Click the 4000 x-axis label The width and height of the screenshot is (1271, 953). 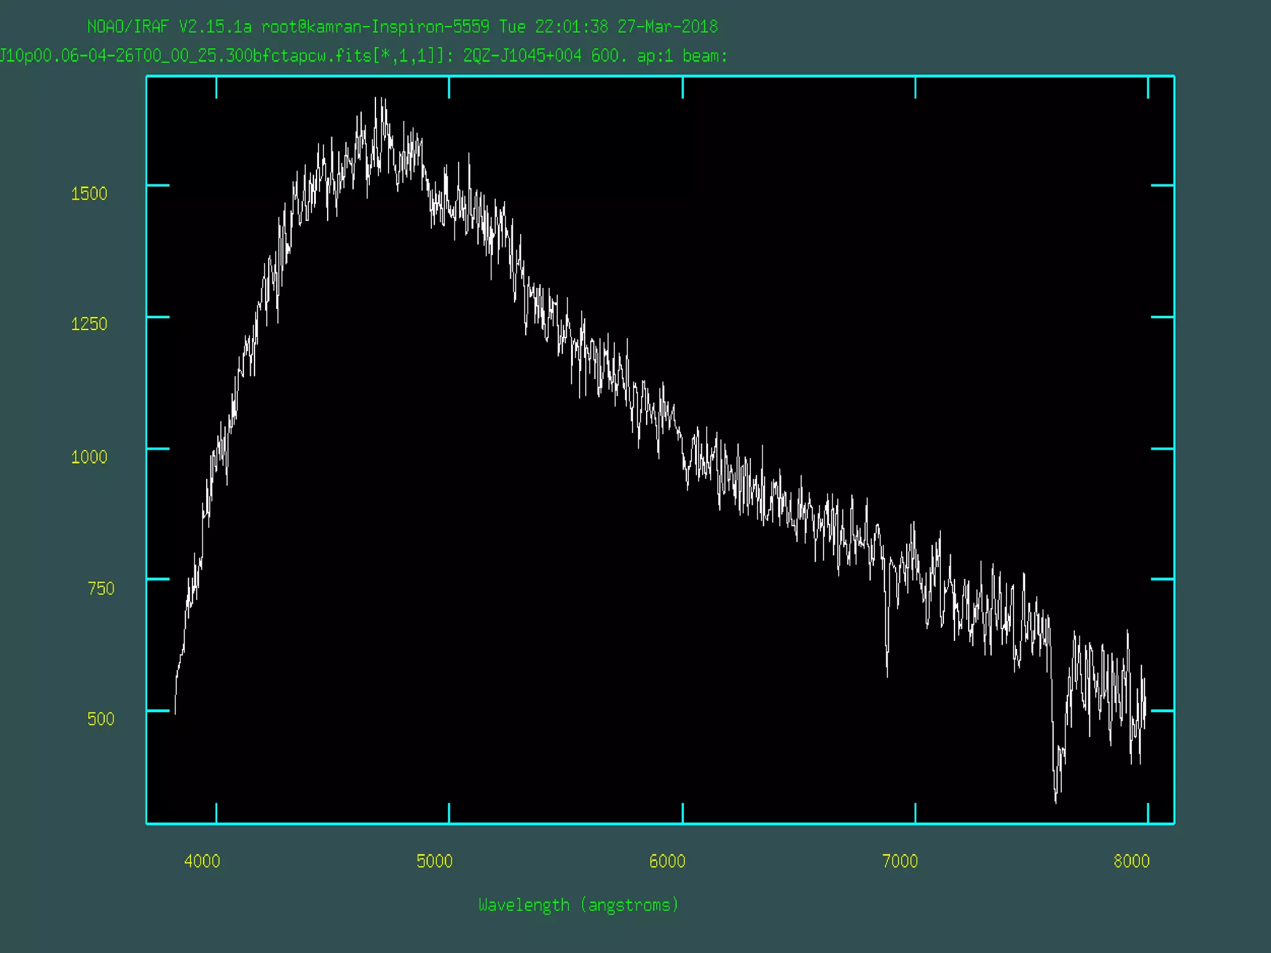[202, 861]
